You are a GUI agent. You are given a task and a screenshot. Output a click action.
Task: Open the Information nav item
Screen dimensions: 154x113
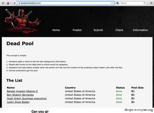tap(140, 30)
